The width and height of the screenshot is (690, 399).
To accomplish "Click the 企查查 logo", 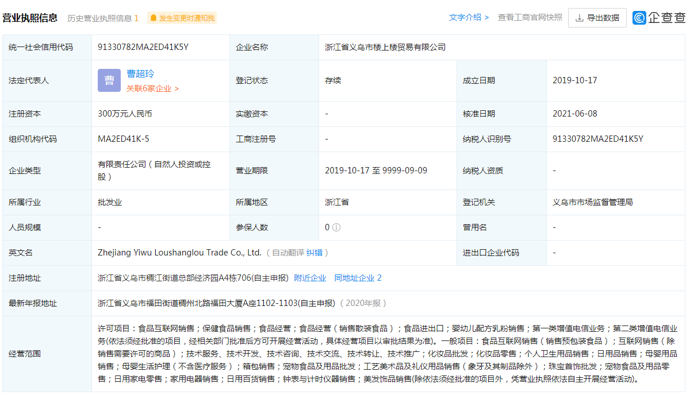I will [x=659, y=18].
